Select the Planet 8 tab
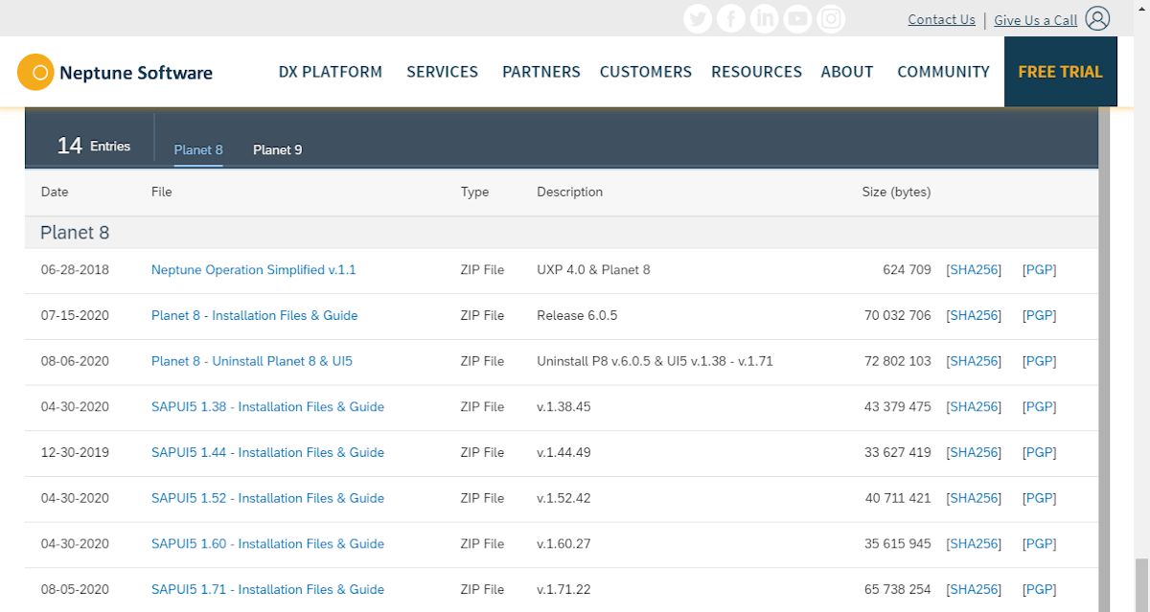Image resolution: width=1150 pixels, height=612 pixels. (x=197, y=149)
